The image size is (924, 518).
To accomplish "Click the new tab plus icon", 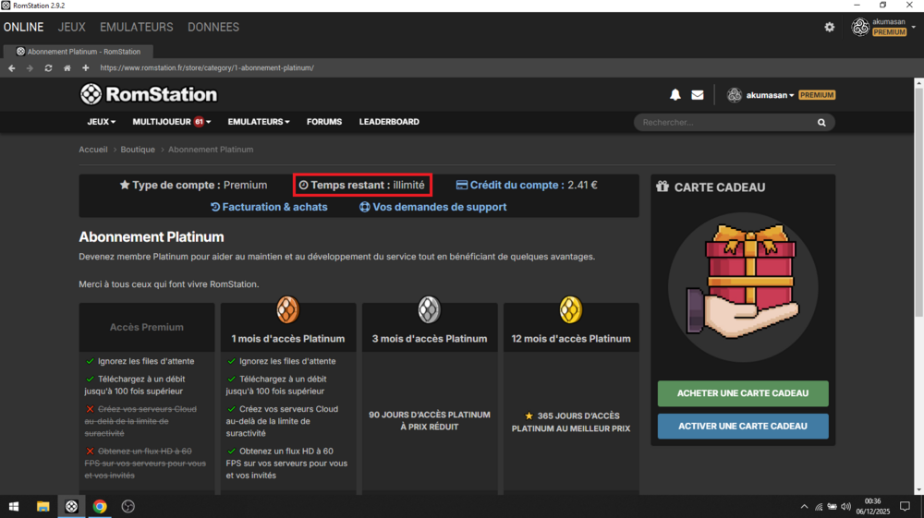I will (85, 68).
